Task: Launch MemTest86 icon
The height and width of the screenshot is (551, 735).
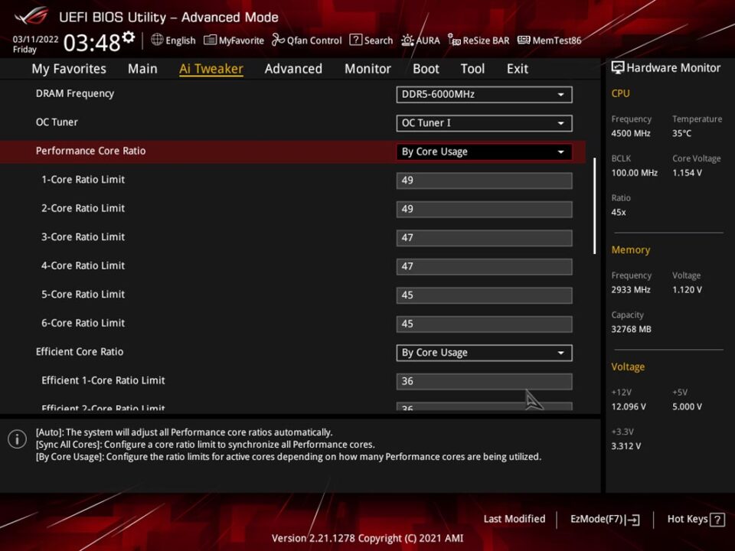Action: coord(524,40)
